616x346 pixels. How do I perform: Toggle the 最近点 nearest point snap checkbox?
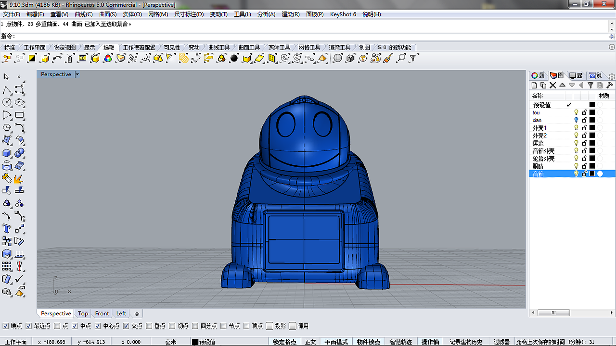coord(28,326)
